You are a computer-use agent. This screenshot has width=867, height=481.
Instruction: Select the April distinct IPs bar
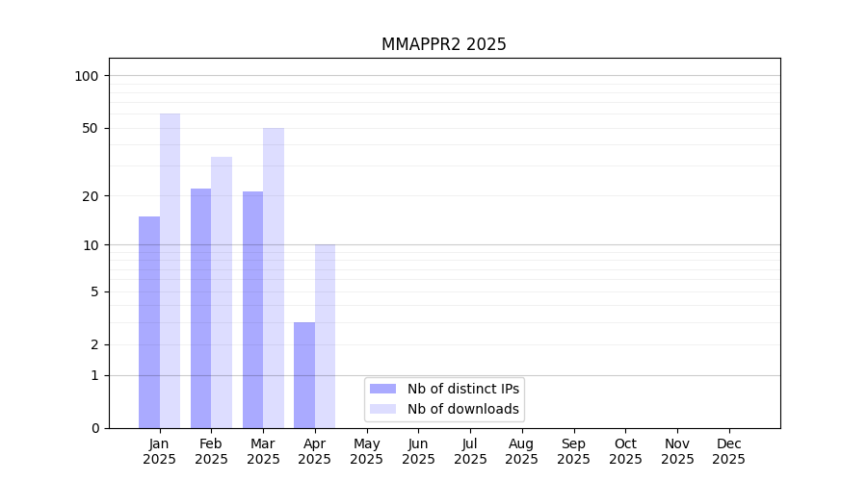click(x=304, y=375)
